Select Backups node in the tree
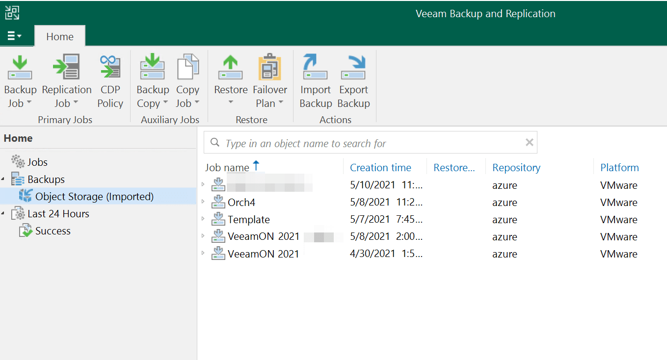The width and height of the screenshot is (667, 360). (x=46, y=180)
